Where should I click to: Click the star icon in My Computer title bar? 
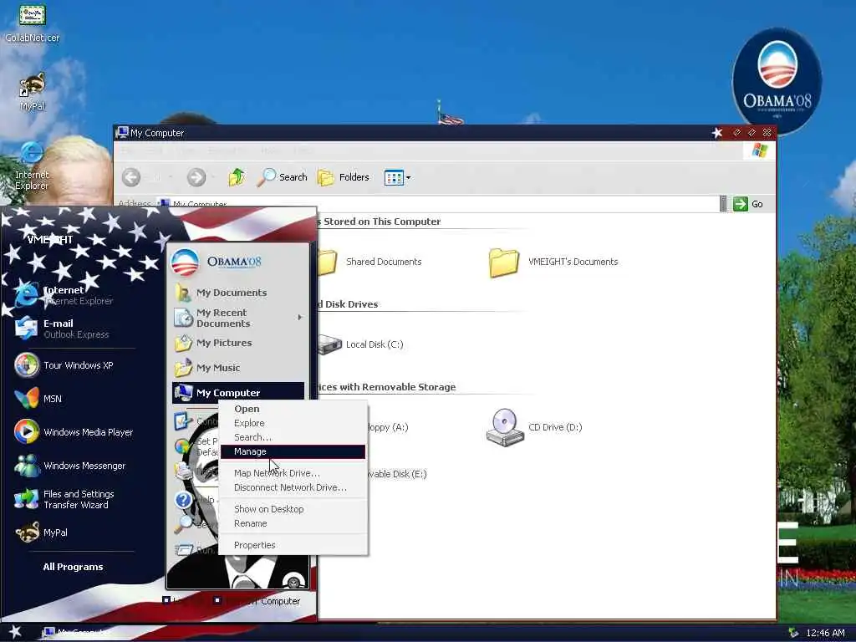[717, 133]
